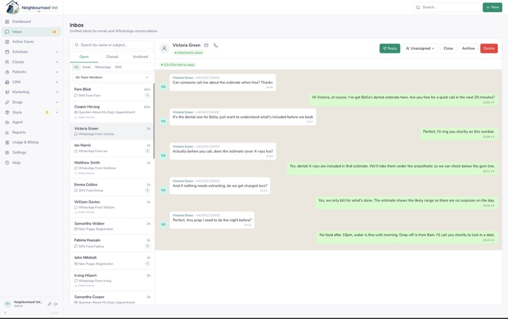
Task: Focus the Search by name or subject field
Action: tap(112, 45)
